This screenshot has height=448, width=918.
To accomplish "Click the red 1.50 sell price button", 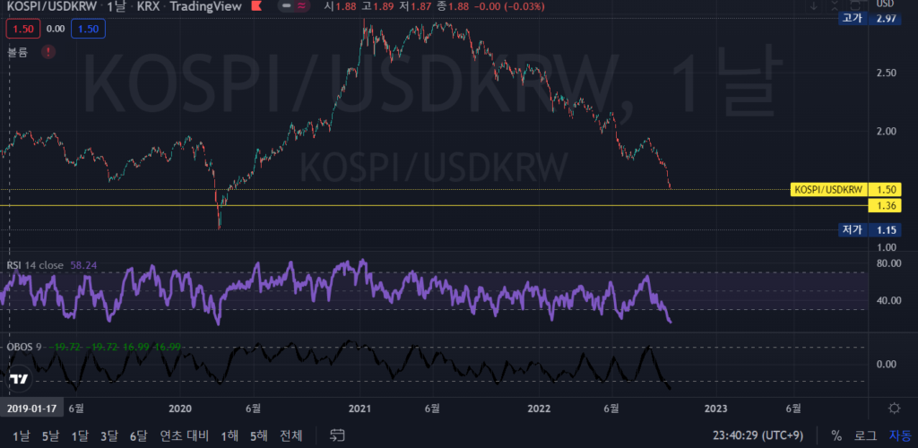I will [20, 29].
